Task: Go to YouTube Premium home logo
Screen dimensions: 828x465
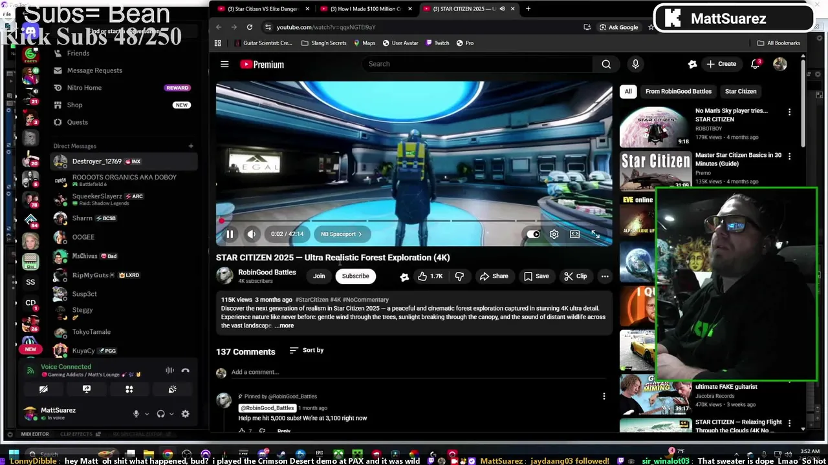Action: click(x=262, y=64)
